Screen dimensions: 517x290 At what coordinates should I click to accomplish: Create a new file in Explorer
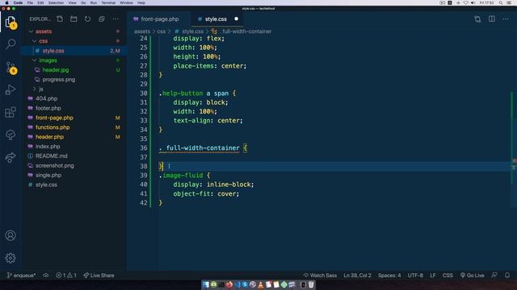tap(60, 19)
